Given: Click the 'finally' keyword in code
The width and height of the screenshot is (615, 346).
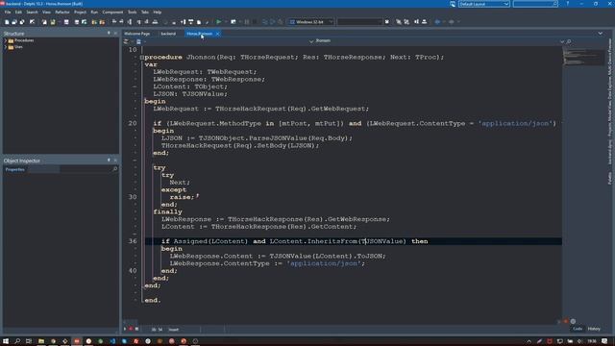Looking at the screenshot, I should (x=167, y=211).
